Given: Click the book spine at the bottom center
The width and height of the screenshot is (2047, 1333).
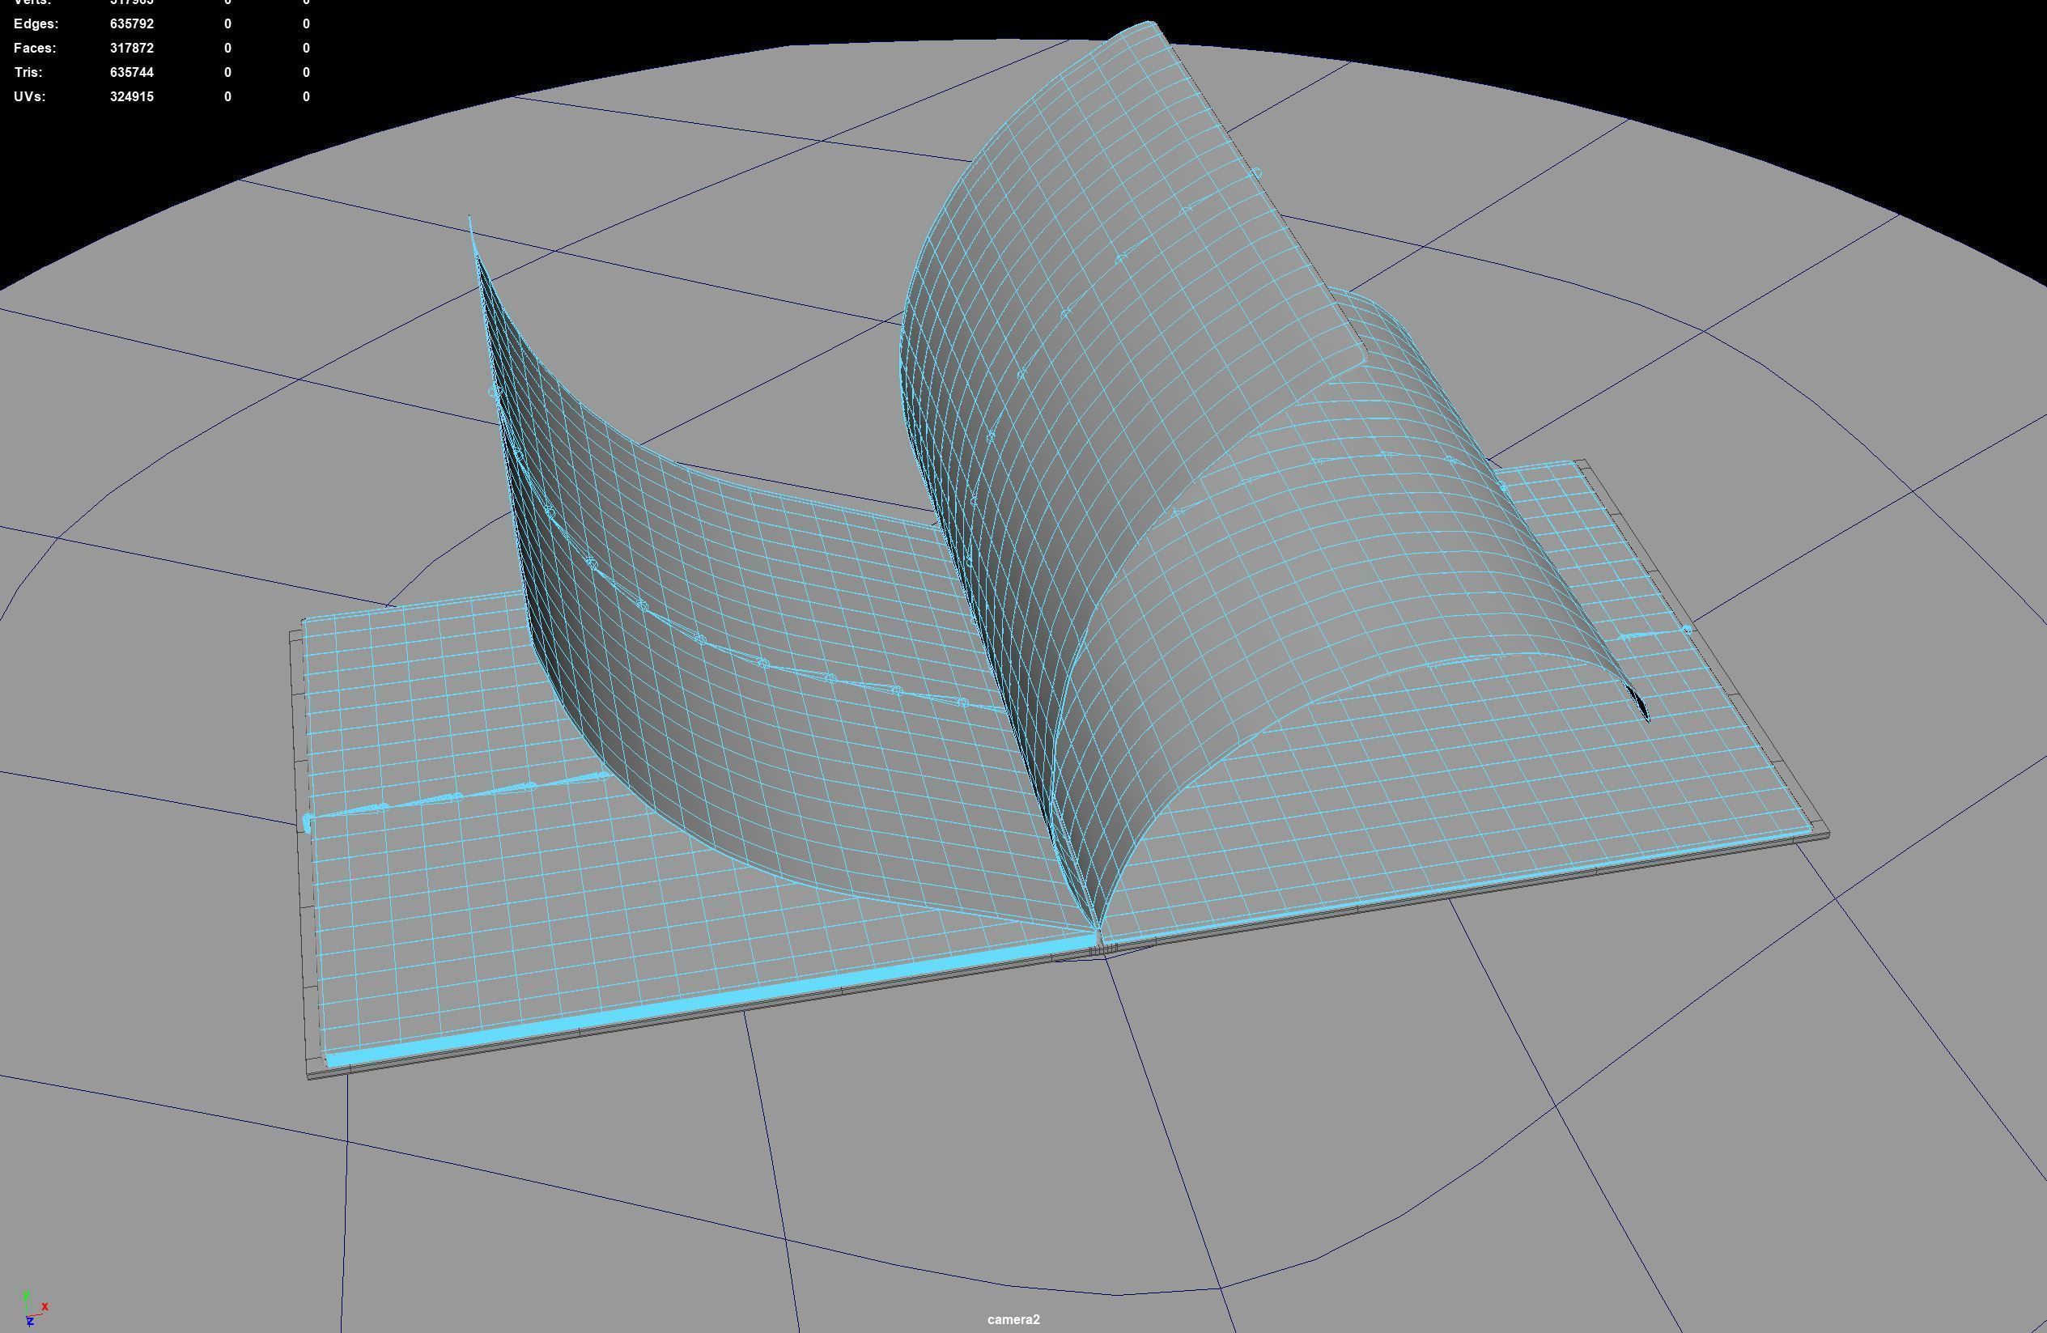Looking at the screenshot, I should [1102, 948].
